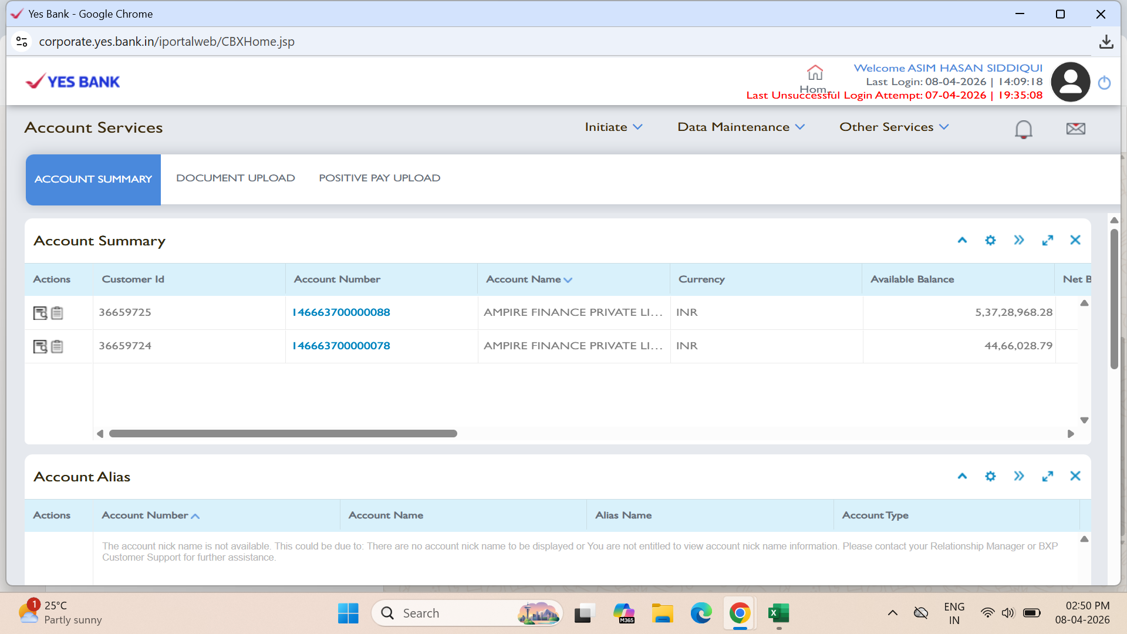The image size is (1127, 634).
Task: Maximize the Account Summary panel
Action: 1047,240
